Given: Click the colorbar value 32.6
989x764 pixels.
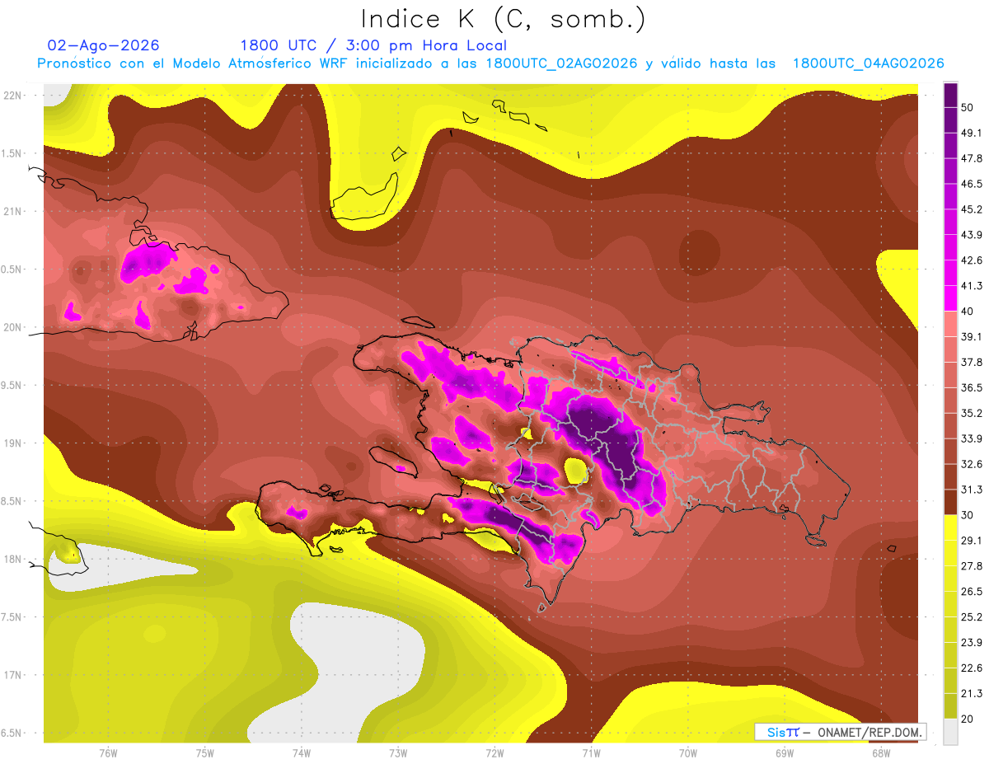Looking at the screenshot, I should 971,464.
